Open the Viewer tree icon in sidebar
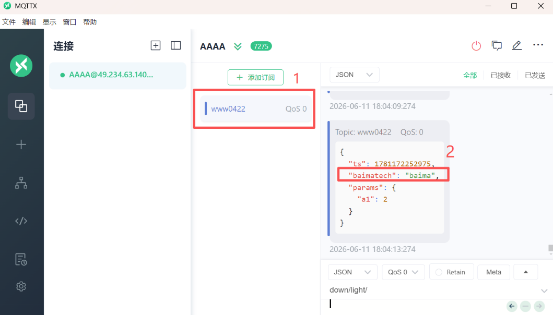Image resolution: width=553 pixels, height=315 pixels. click(x=21, y=183)
